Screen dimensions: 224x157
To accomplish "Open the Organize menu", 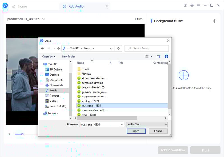I will (x=49, y=56).
